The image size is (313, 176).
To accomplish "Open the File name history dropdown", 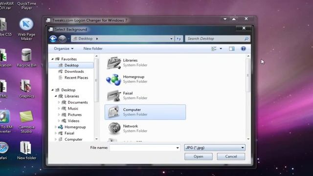I will tap(178, 148).
